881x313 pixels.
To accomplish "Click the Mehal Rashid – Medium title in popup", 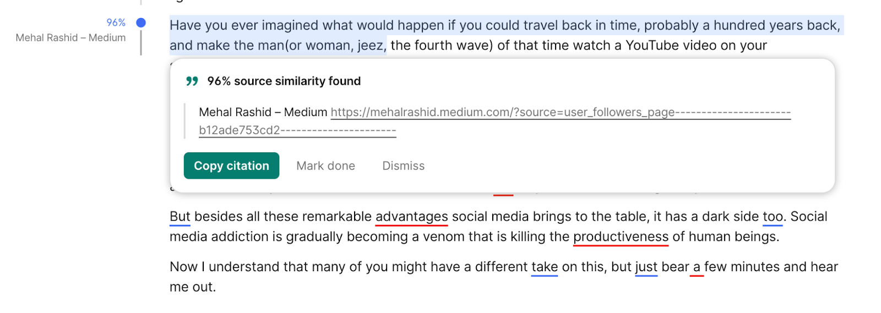I will click(x=263, y=112).
